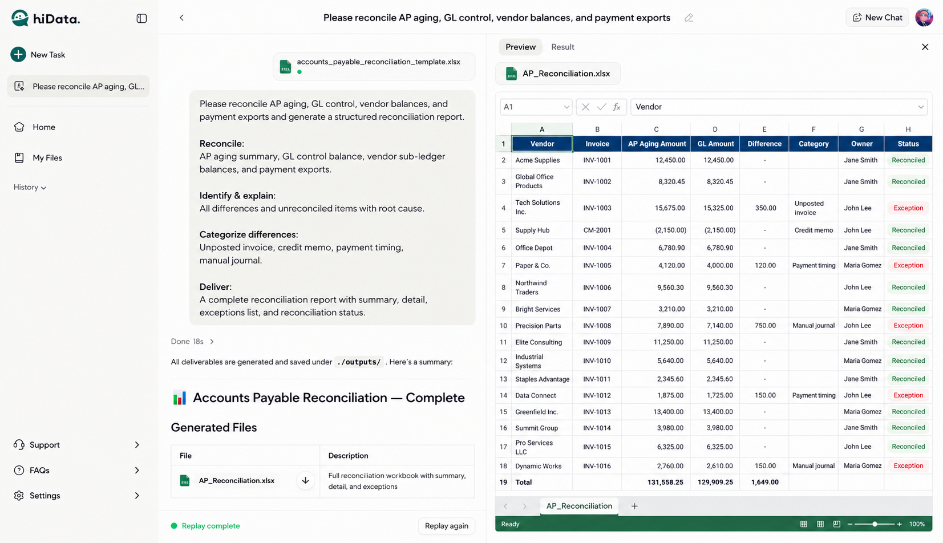Open the cell name box dropdown
The width and height of the screenshot is (943, 543).
pos(566,107)
